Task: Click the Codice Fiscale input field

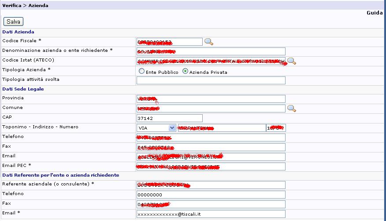Action: tap(169, 42)
